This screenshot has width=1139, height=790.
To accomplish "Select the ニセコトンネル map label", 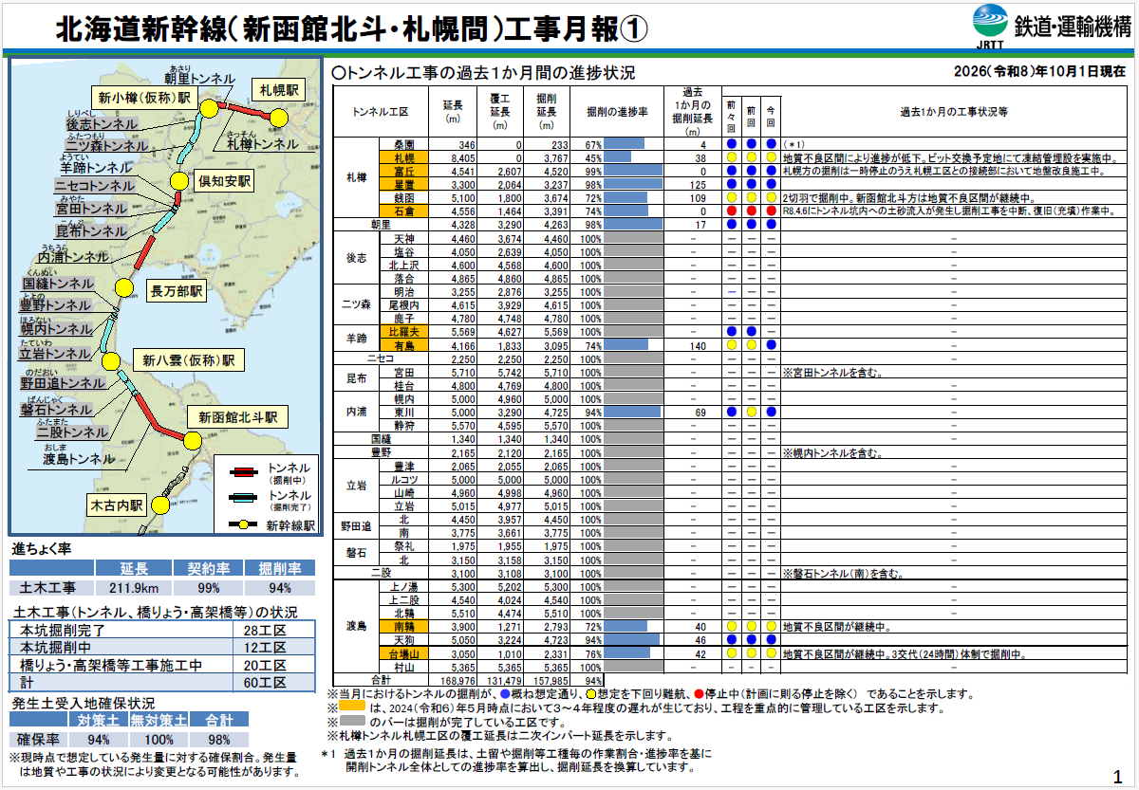I will (x=94, y=187).
